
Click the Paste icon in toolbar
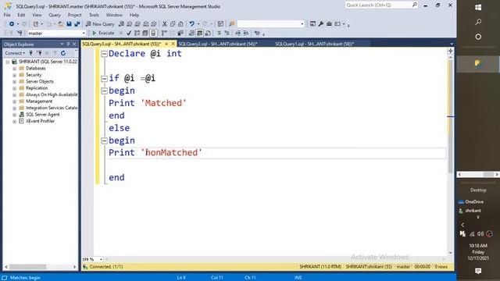coord(180,24)
